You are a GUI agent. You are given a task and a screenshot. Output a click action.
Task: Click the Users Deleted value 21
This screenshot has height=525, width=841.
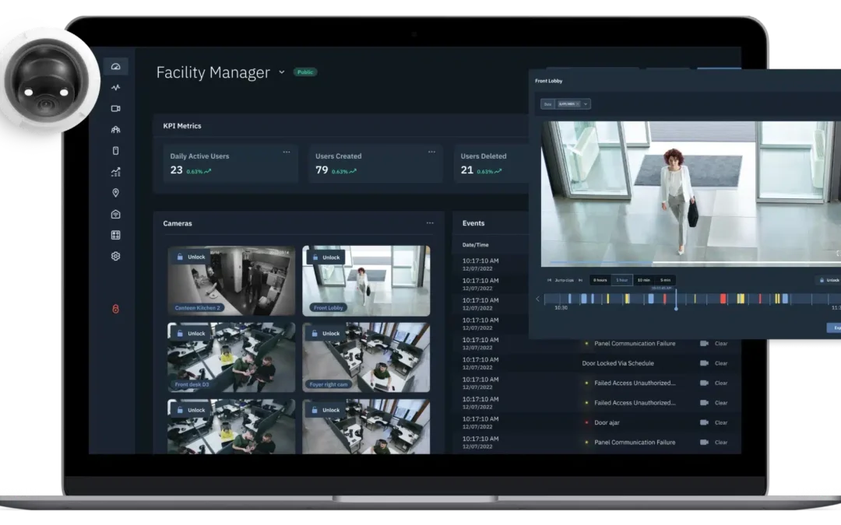(466, 170)
